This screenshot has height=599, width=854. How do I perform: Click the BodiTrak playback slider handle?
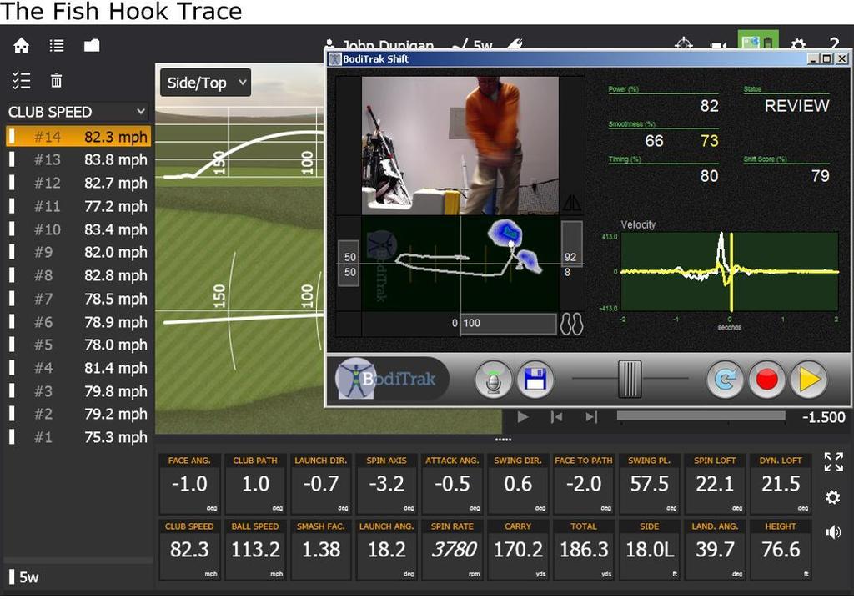[x=630, y=379]
